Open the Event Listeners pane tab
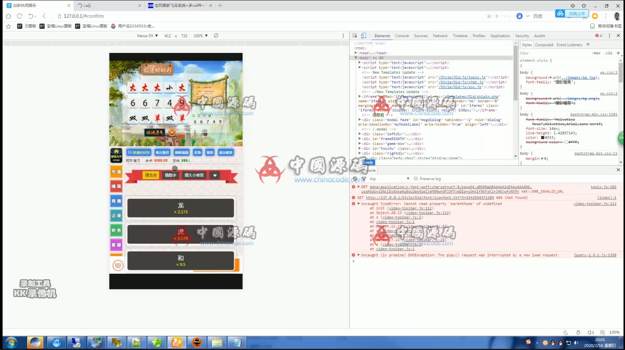The height and width of the screenshot is (350, 625). [569, 45]
